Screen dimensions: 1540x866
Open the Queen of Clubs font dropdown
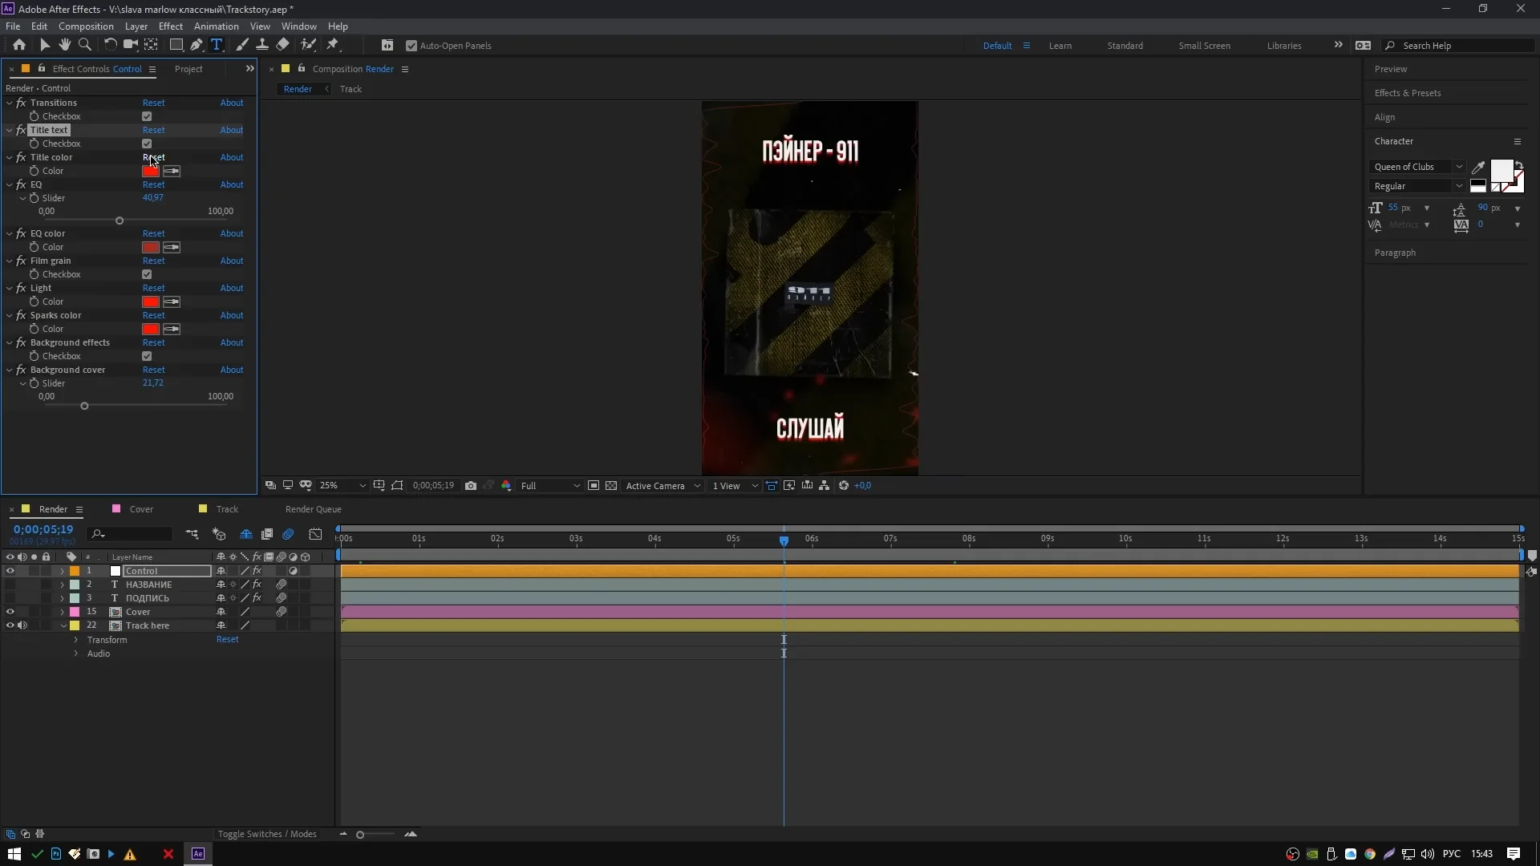(1418, 167)
